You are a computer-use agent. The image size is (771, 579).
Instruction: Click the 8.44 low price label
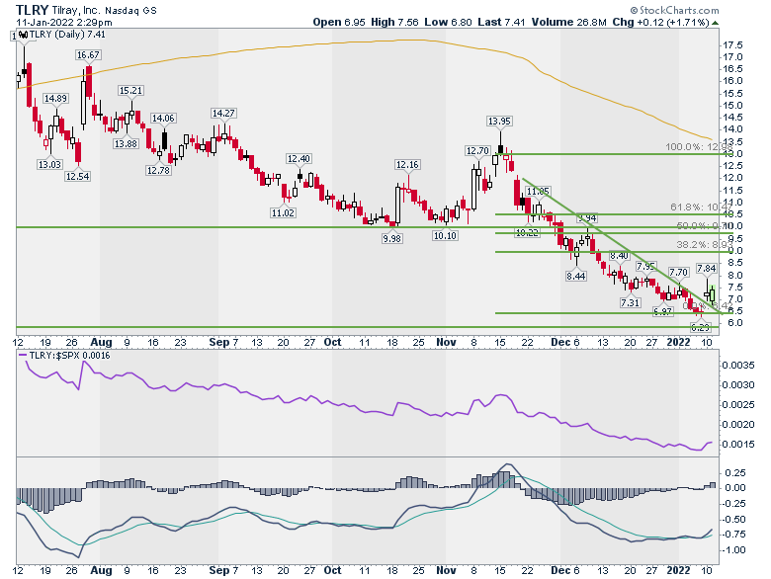coord(576,277)
